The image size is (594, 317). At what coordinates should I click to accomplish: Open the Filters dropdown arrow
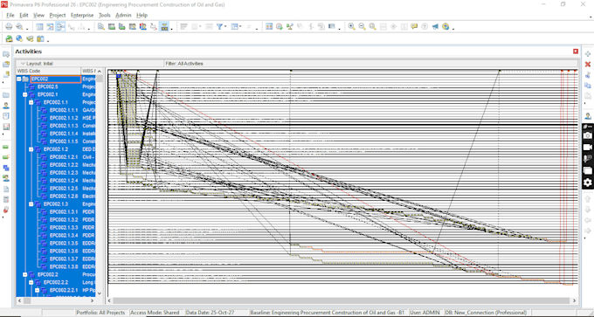point(225,26)
